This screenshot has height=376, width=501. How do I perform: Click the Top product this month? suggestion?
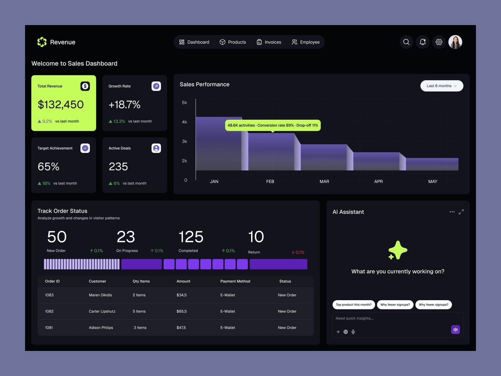coord(354,305)
